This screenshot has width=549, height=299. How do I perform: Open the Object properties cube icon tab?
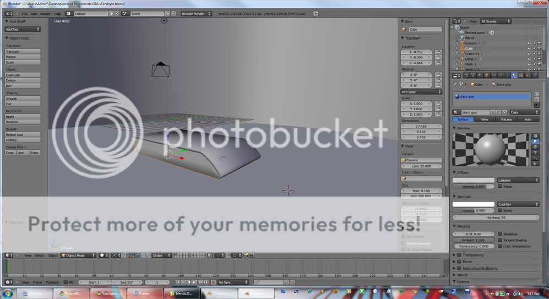click(x=487, y=75)
